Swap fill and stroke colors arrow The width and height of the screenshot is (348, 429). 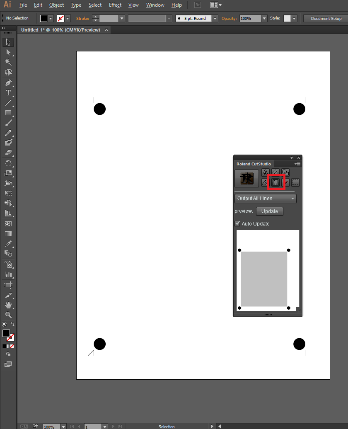coord(12,324)
